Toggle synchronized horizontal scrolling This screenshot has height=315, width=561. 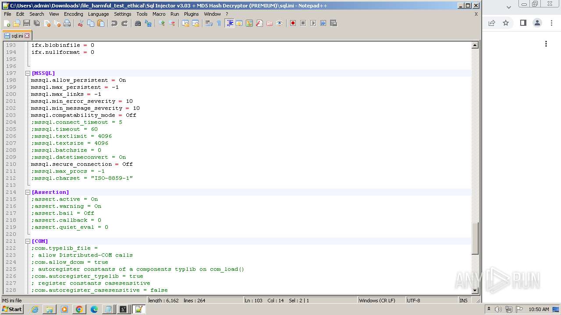pos(195,23)
